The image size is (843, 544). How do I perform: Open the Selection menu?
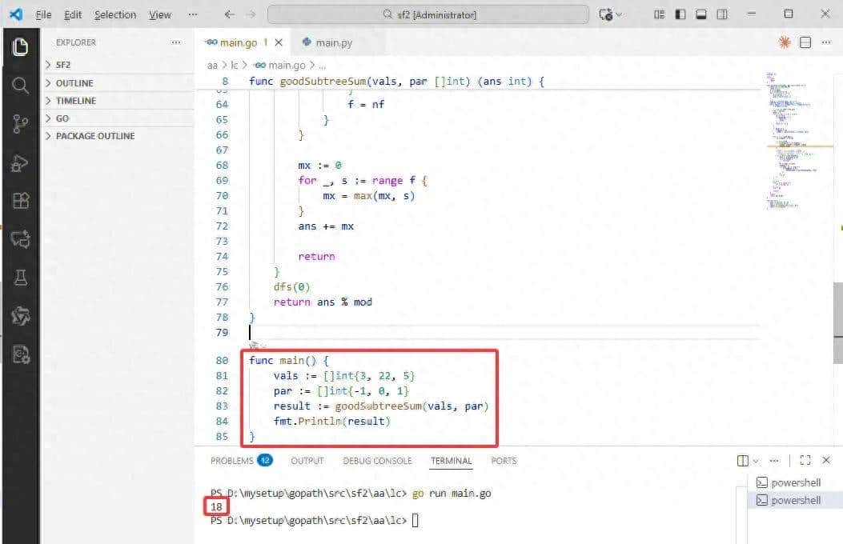click(x=115, y=14)
